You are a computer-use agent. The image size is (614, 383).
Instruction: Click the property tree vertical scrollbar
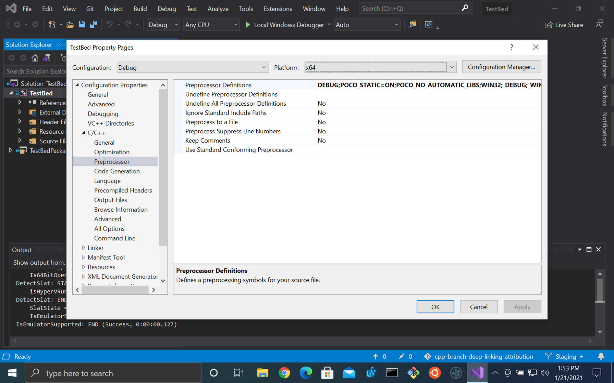point(163,167)
